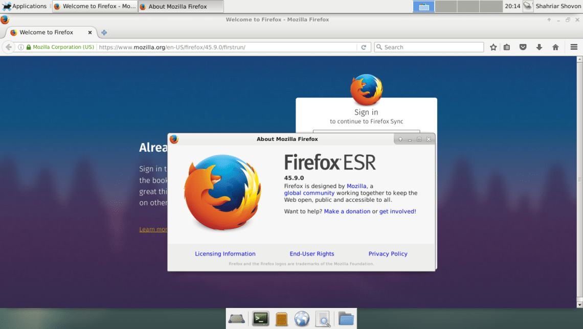
Task: Open the Firefox hamburger menu
Action: click(x=574, y=47)
